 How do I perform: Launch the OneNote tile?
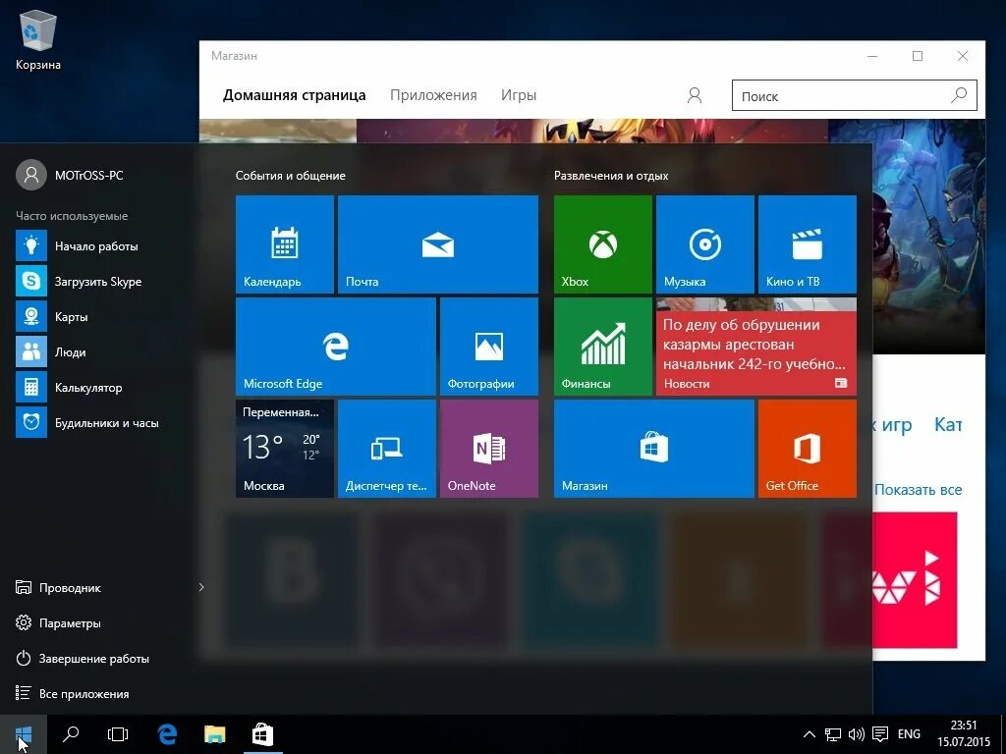click(489, 448)
